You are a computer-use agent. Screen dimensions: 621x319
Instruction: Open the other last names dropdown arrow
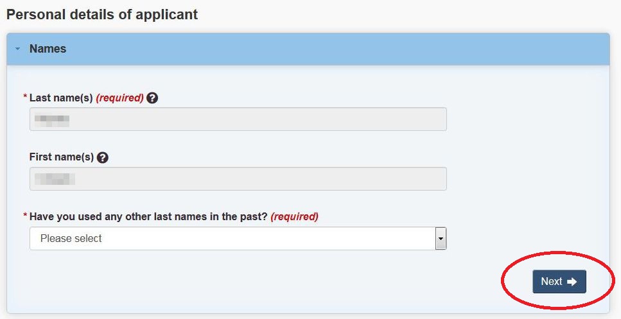441,239
